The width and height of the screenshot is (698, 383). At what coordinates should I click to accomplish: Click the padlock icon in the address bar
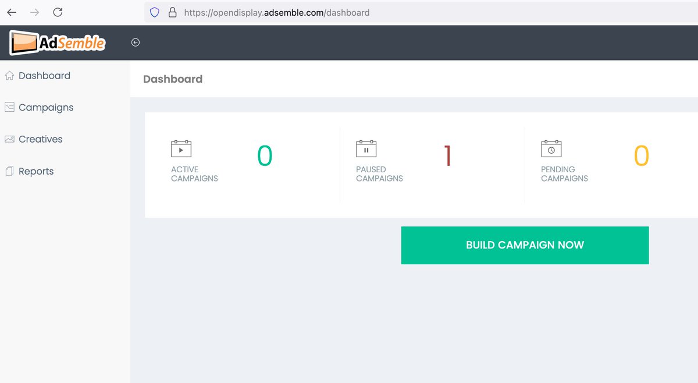[x=172, y=12]
